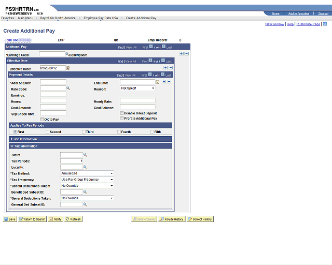The height and width of the screenshot is (265, 332).
Task: Check the Second pay period checkbox
Action: point(47,131)
